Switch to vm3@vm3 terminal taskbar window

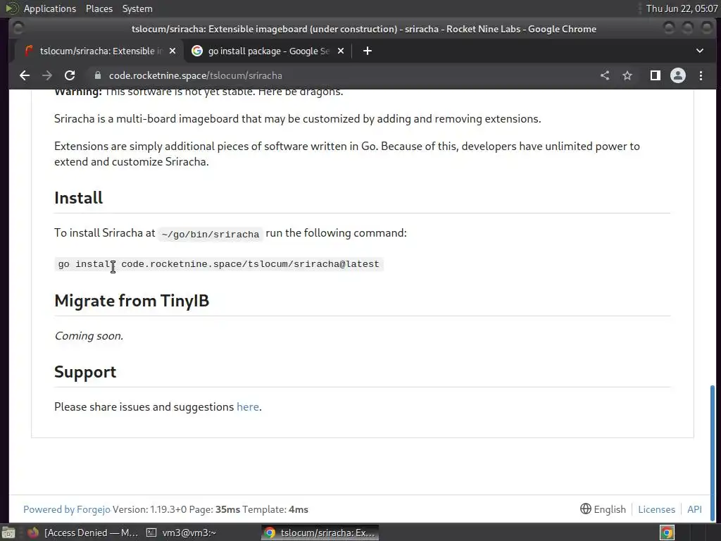pos(181,533)
